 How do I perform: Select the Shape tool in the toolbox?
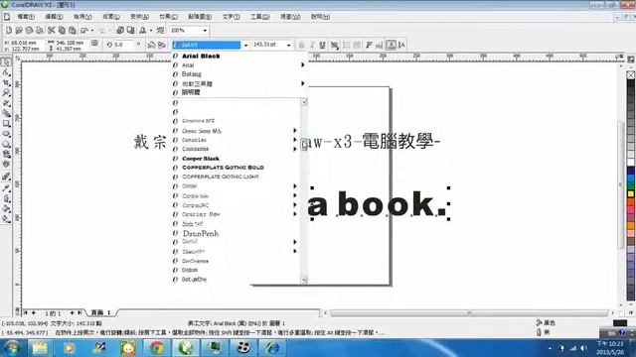coord(6,72)
